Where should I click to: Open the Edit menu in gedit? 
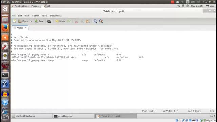[20, 16]
